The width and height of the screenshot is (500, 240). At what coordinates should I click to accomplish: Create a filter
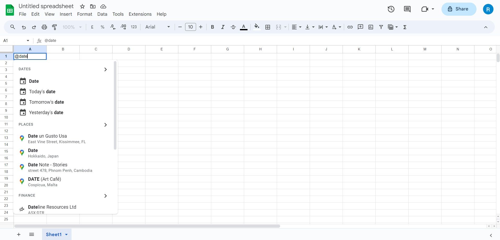pyautogui.click(x=381, y=27)
